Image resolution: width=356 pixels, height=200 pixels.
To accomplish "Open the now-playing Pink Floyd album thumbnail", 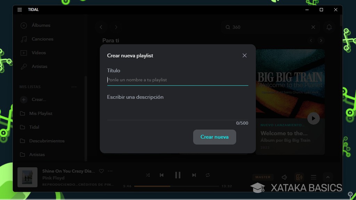I will click(27, 177).
